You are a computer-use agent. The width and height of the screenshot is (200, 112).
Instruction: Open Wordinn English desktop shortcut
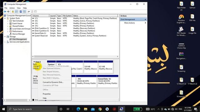(x=181, y=19)
